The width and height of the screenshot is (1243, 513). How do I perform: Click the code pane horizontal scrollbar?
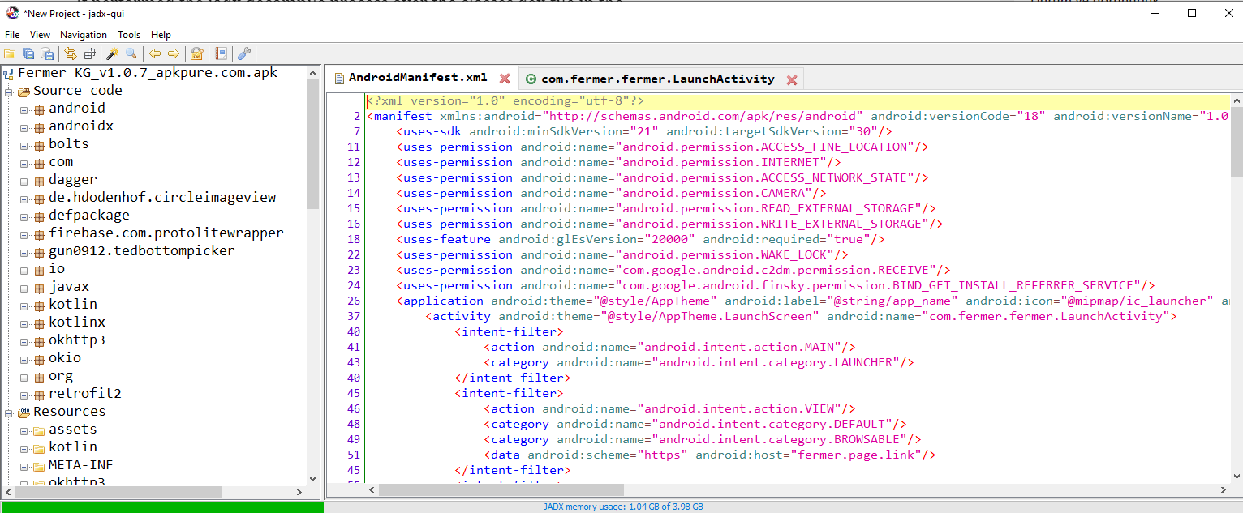point(501,489)
